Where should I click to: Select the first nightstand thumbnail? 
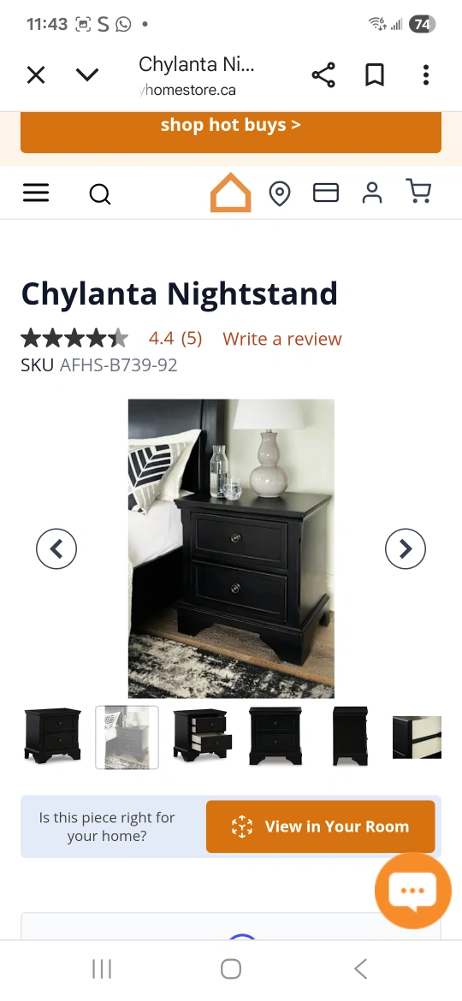coord(52,736)
